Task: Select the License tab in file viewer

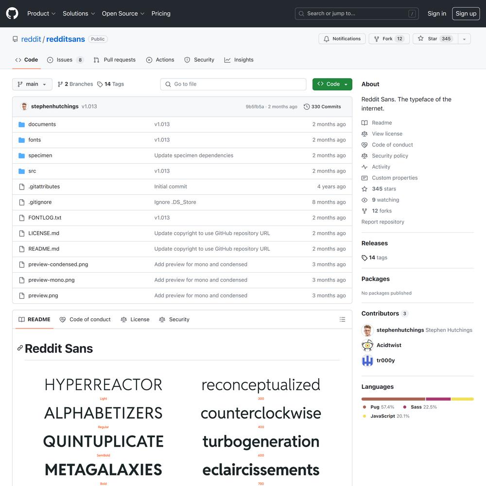Action: click(x=135, y=319)
